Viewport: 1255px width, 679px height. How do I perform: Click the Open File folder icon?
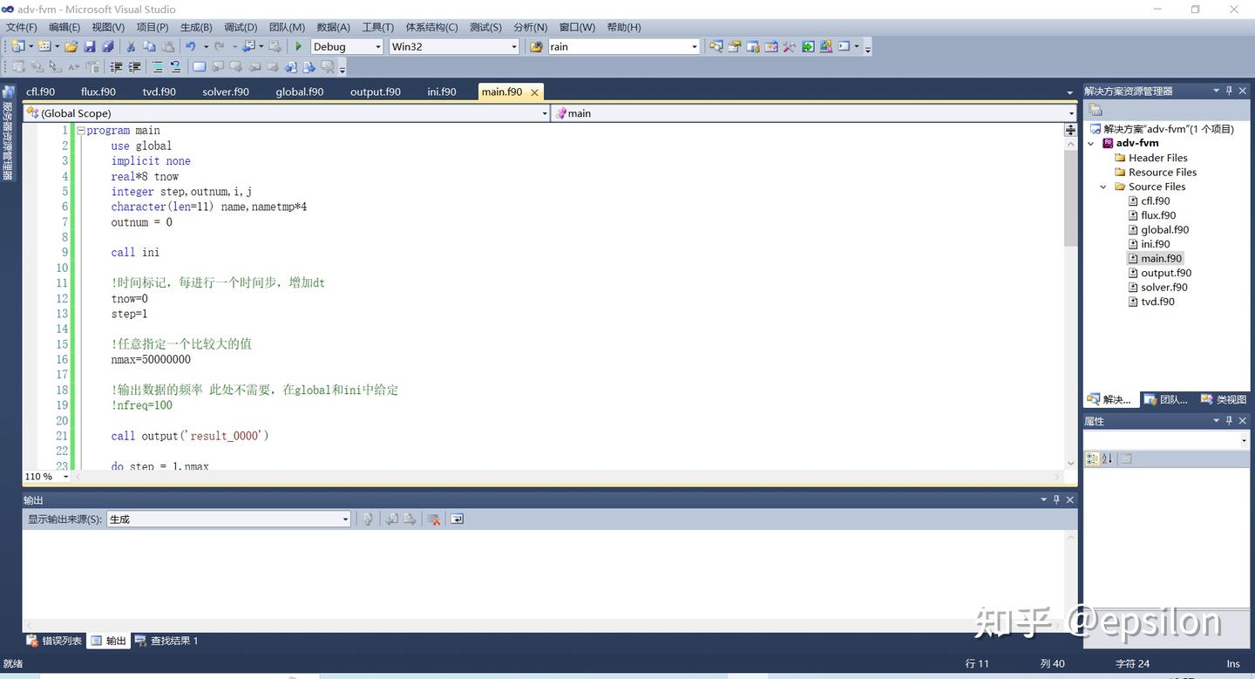pos(71,46)
